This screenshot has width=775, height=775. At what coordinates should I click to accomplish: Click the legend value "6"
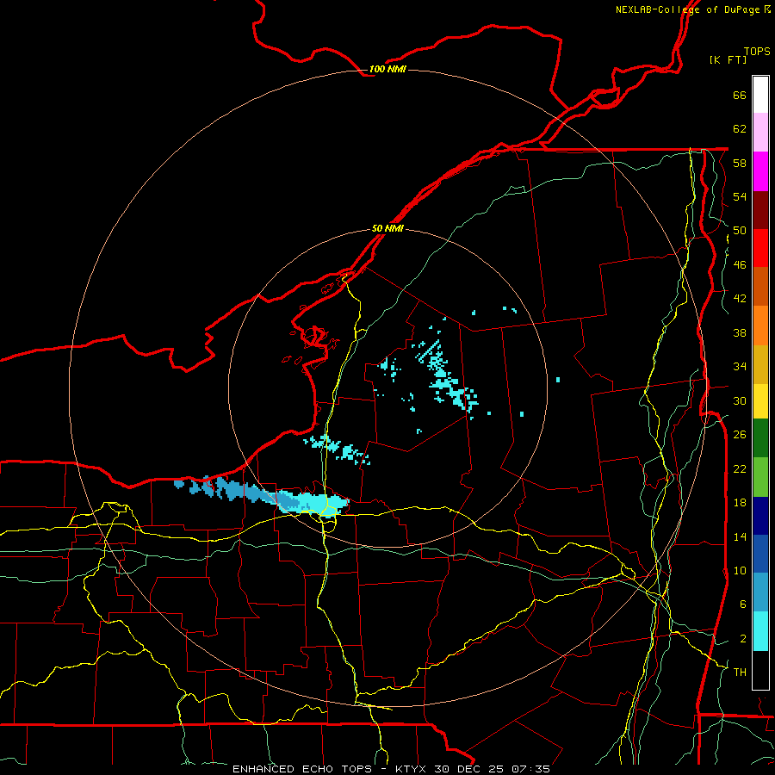tap(743, 604)
